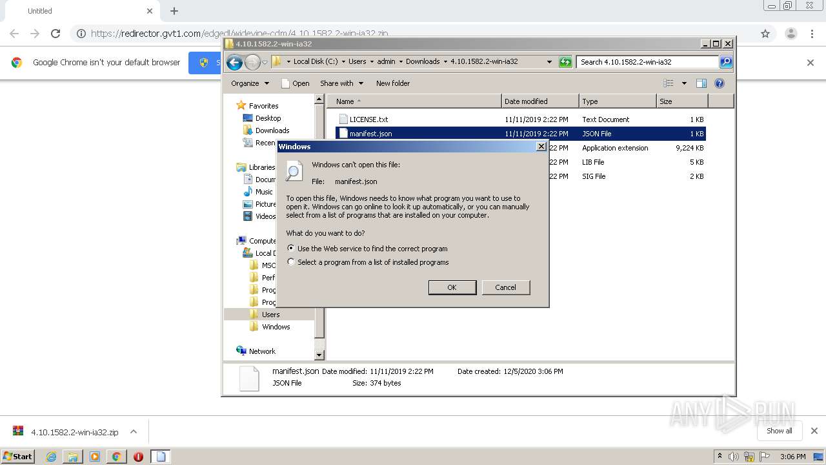The image size is (826, 465).
Task: Sort by the Type column header
Action: [x=618, y=101]
